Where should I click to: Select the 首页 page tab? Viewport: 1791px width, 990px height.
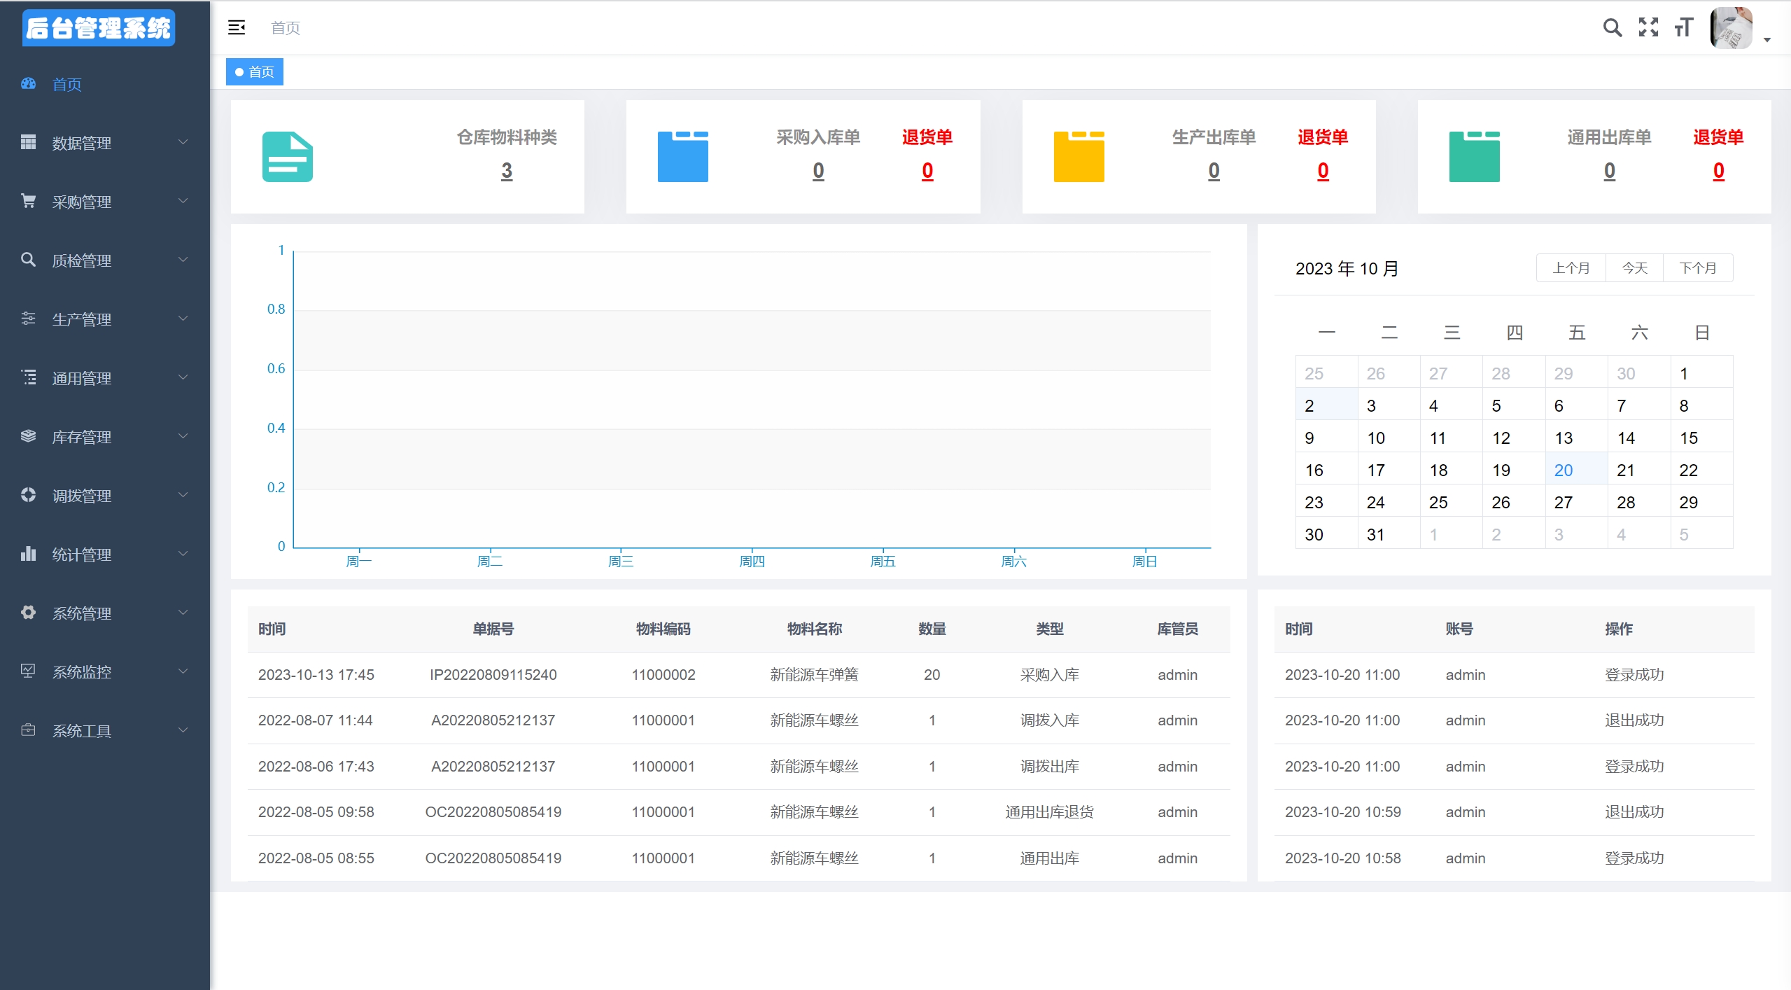[255, 72]
